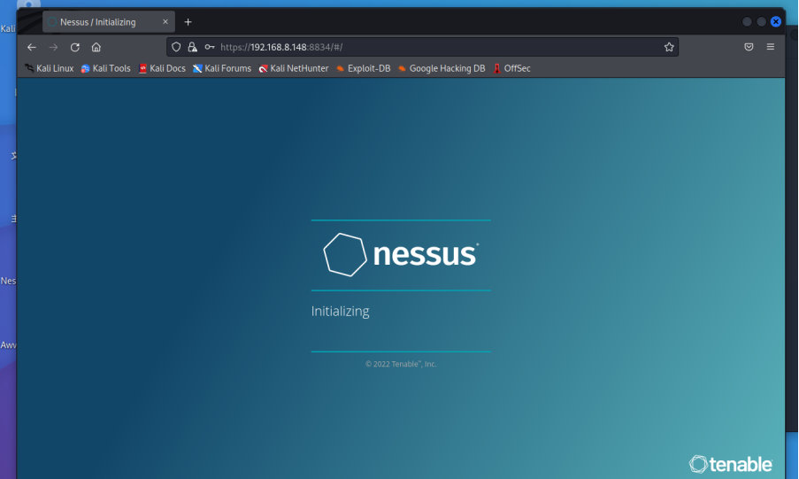
Task: Bookmark this page with the star
Action: pyautogui.click(x=669, y=47)
